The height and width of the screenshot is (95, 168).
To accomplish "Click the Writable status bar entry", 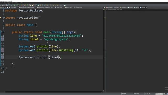I will tap(124, 94).
